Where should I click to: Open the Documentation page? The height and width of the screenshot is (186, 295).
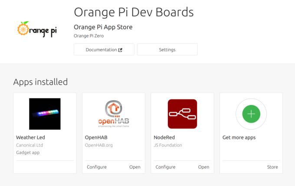click(102, 50)
